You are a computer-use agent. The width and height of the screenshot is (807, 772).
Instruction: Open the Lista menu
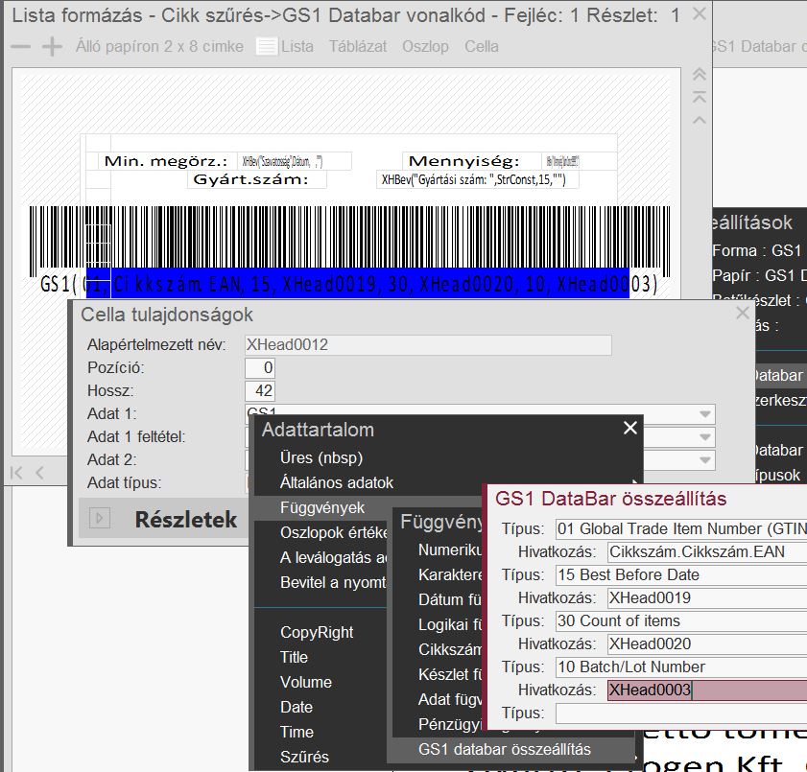click(297, 47)
